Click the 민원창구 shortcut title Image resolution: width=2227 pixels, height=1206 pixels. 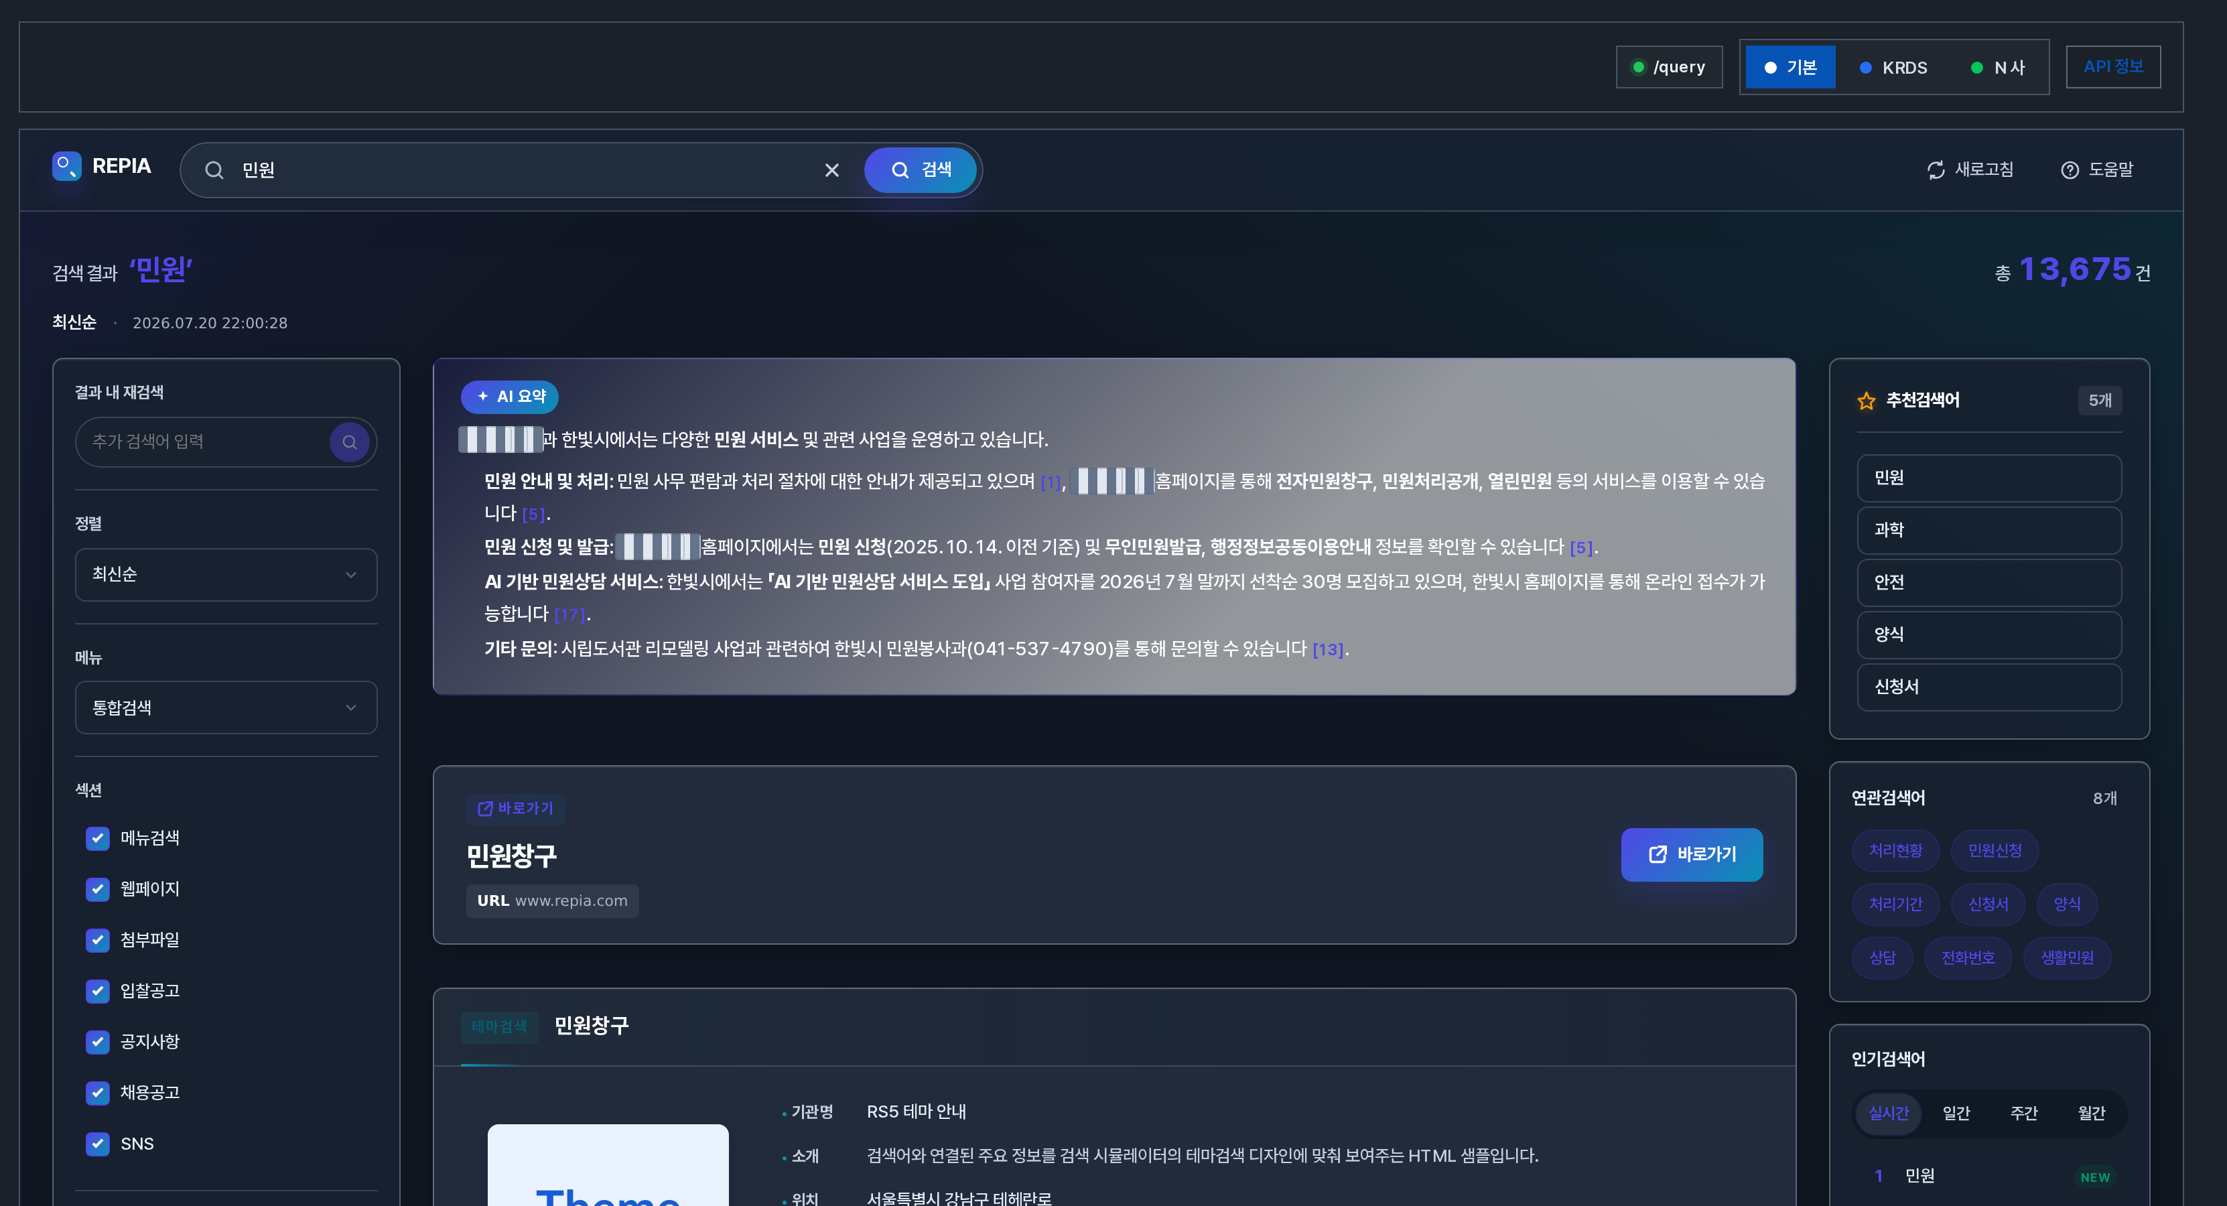(512, 856)
